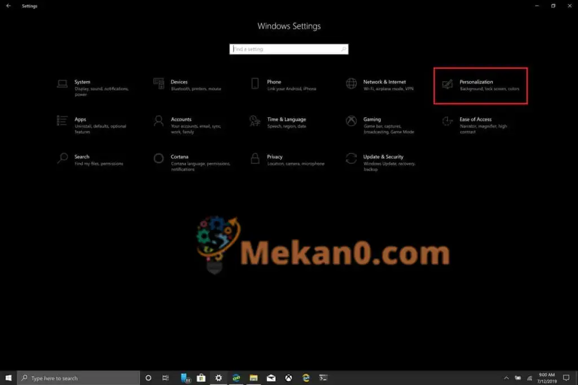Open the Apps category title
Viewport: 578px width, 385px height.
point(80,120)
